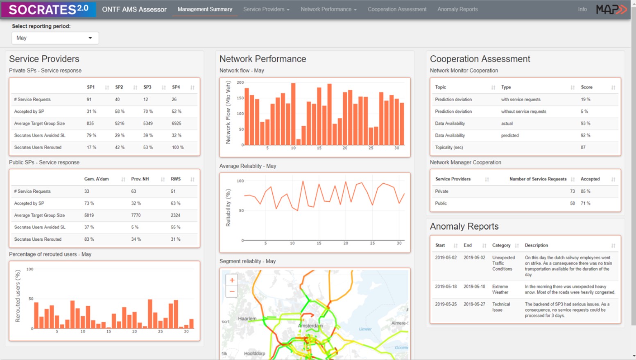Viewport: 636px width, 360px height.
Task: Click the MAP logo in header
Action: coord(611,9)
